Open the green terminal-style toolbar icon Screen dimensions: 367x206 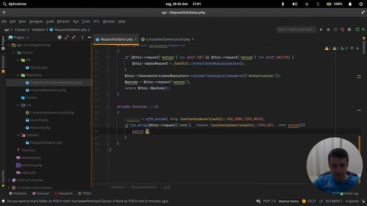(357, 30)
